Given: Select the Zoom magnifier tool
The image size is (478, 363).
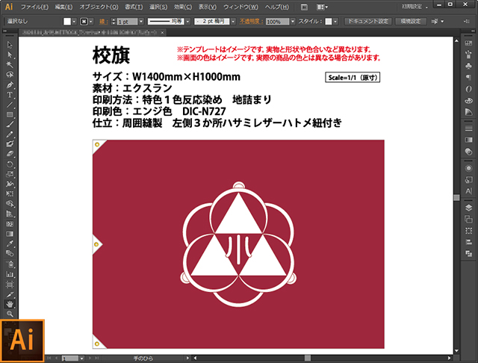Looking at the screenshot, I should click(x=10, y=314).
